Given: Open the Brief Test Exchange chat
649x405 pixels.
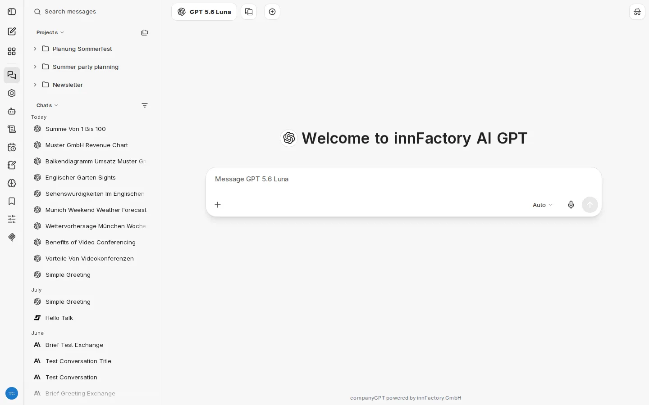Looking at the screenshot, I should coord(91,345).
